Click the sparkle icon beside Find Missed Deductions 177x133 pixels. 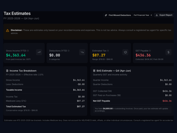(106, 15)
